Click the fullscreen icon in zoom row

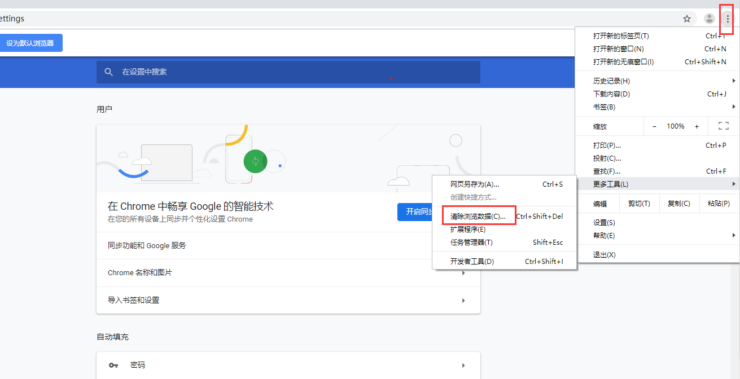(x=723, y=126)
